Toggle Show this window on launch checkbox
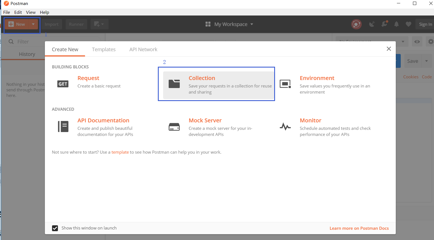Image resolution: width=434 pixels, height=240 pixels. (55, 228)
